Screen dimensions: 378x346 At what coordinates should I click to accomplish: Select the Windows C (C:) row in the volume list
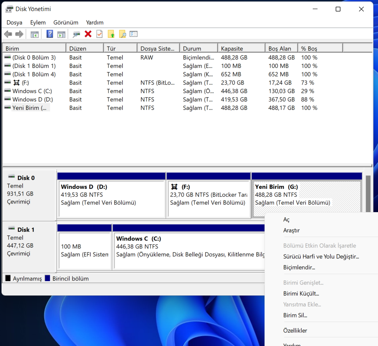[x=32, y=91]
